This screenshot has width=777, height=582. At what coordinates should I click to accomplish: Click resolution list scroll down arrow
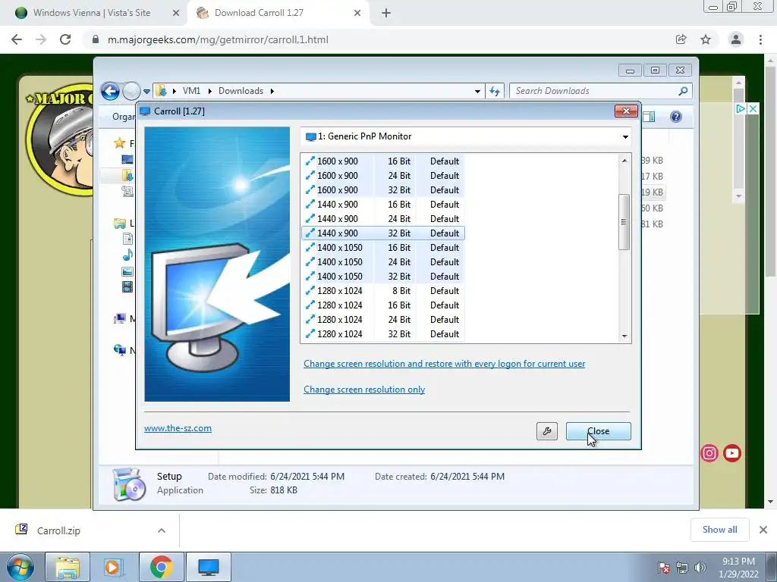pyautogui.click(x=624, y=336)
